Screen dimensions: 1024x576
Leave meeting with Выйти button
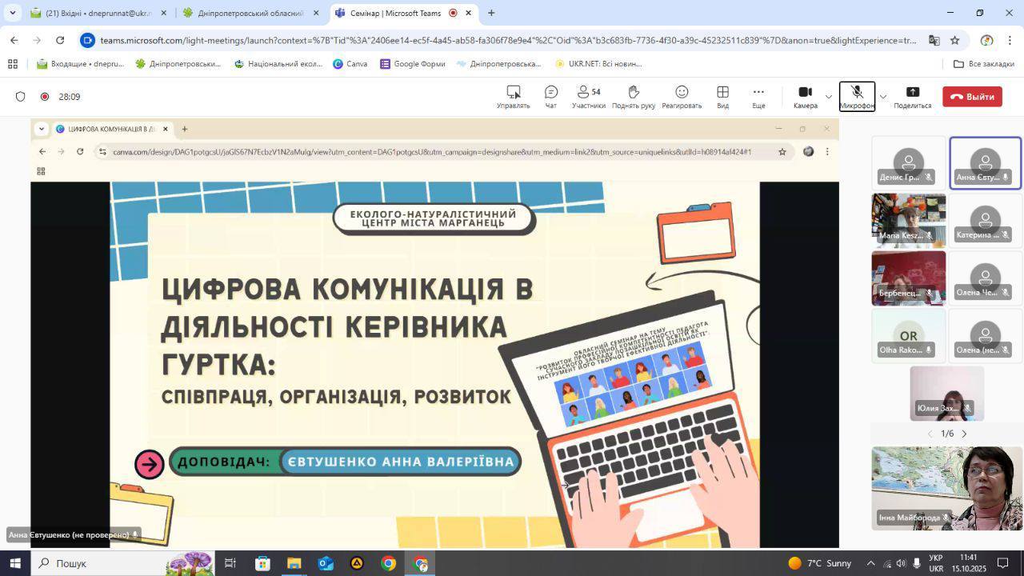point(972,97)
